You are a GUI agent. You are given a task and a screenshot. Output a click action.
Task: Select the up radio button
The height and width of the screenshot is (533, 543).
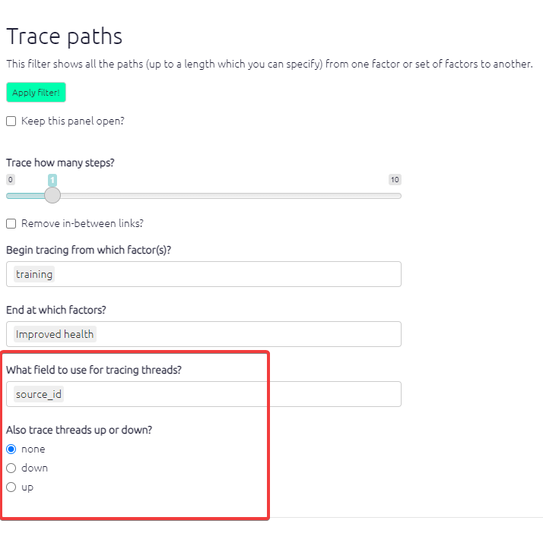(x=11, y=487)
